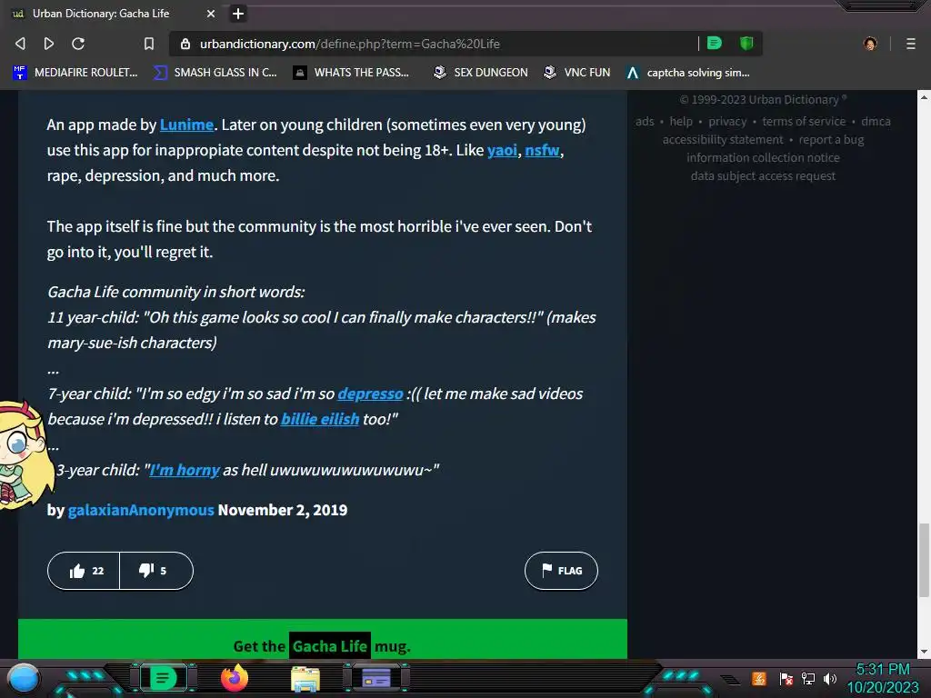
Task: Open File Explorer from the taskbar
Action: (305, 679)
